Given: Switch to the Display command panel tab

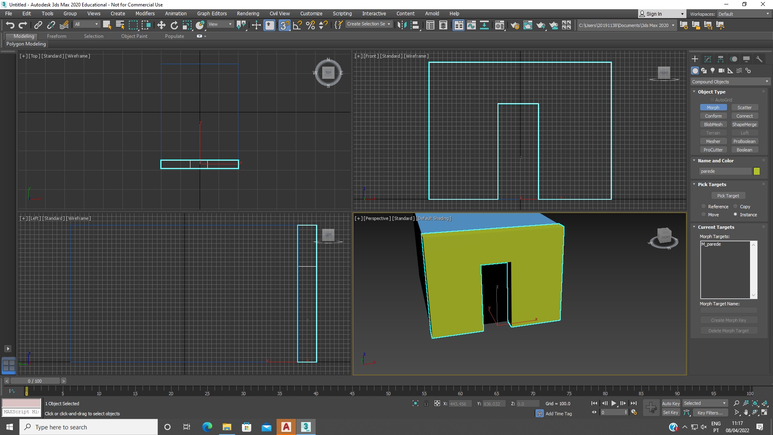Looking at the screenshot, I should tap(746, 59).
